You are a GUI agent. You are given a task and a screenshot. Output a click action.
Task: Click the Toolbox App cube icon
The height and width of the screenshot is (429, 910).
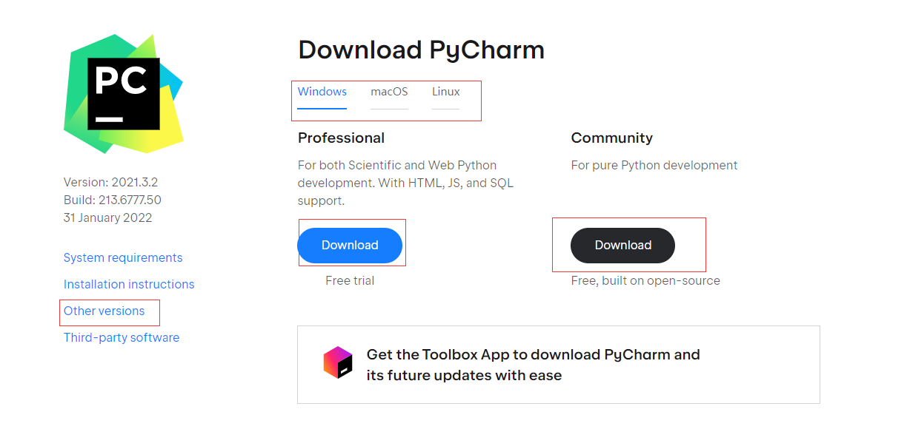coord(338,363)
